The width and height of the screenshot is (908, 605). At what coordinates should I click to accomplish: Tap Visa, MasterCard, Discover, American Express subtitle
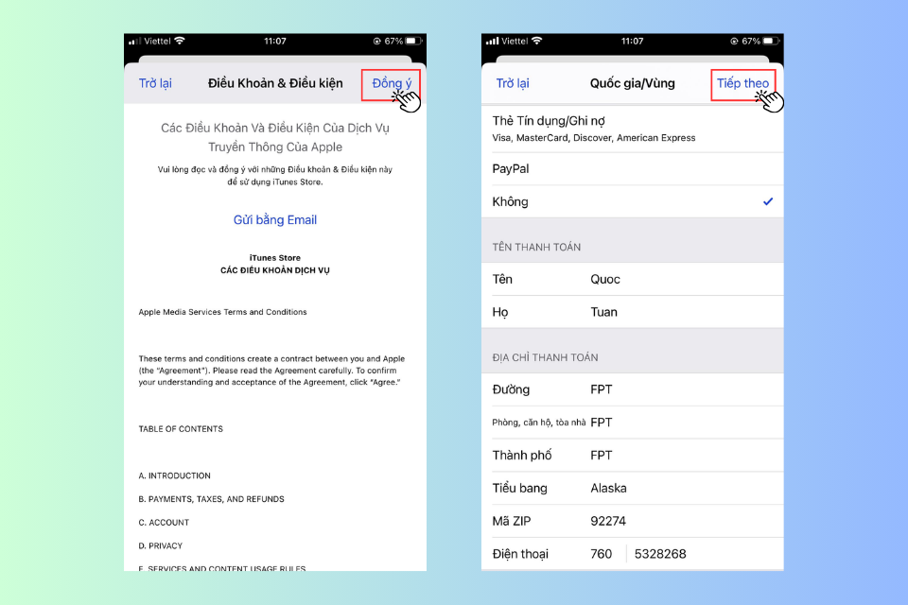[594, 138]
